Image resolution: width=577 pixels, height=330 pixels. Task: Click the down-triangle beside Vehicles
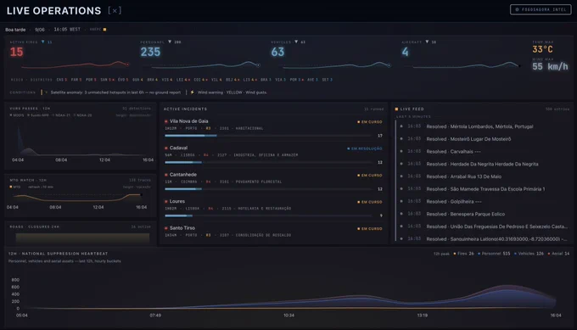[296, 42]
